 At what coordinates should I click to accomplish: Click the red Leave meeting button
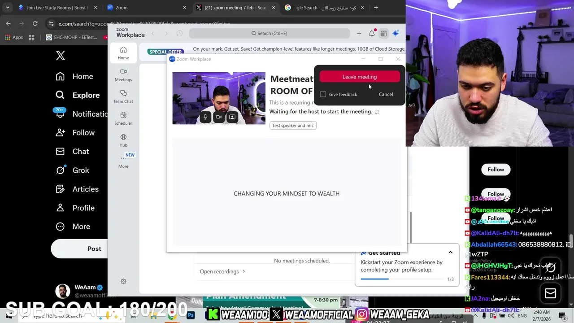(x=360, y=77)
